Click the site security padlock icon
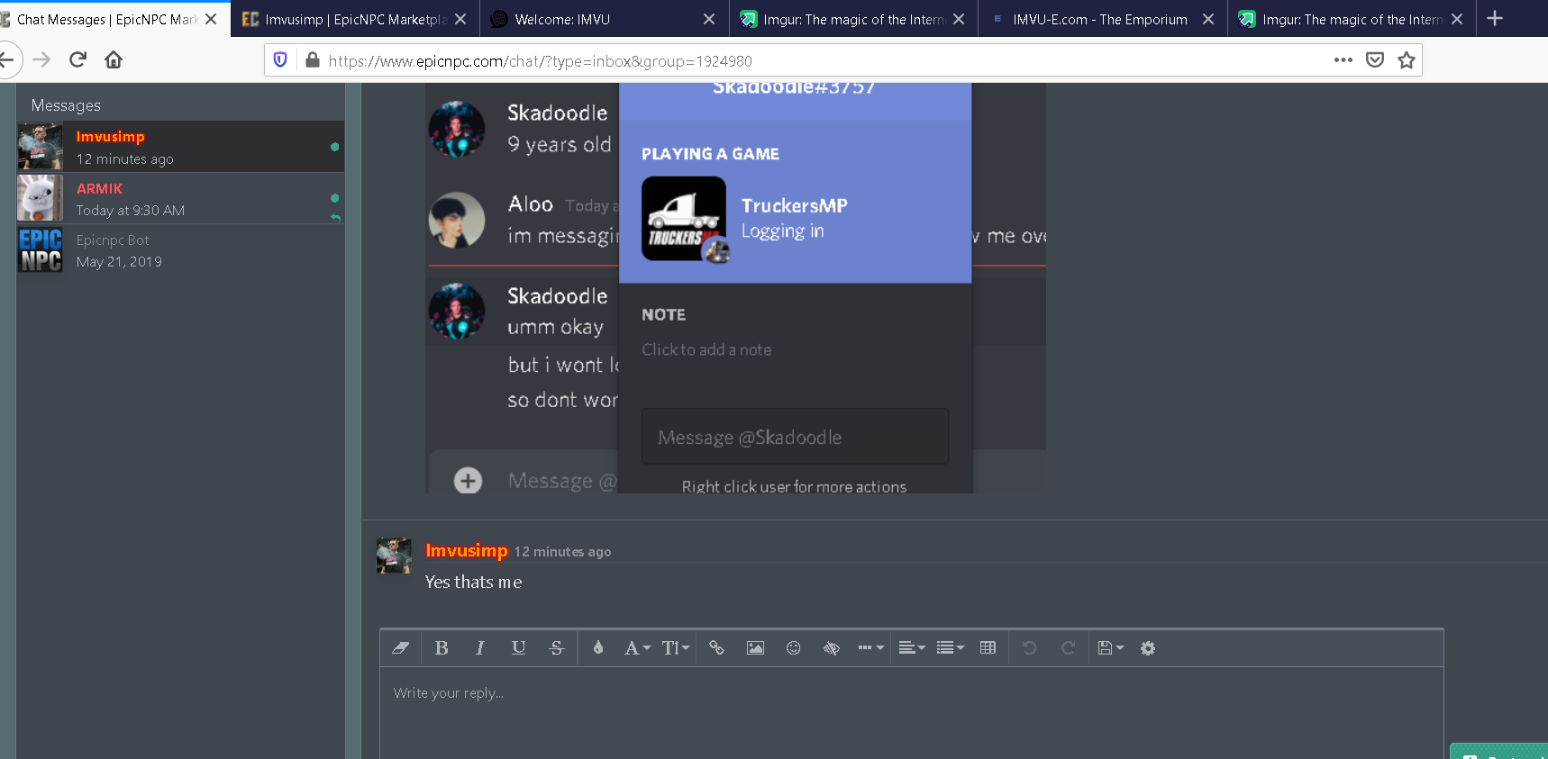Image resolution: width=1548 pixels, height=759 pixels. pyautogui.click(x=313, y=60)
